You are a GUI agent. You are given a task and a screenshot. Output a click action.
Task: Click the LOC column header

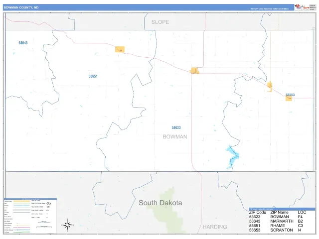pyautogui.click(x=302, y=213)
